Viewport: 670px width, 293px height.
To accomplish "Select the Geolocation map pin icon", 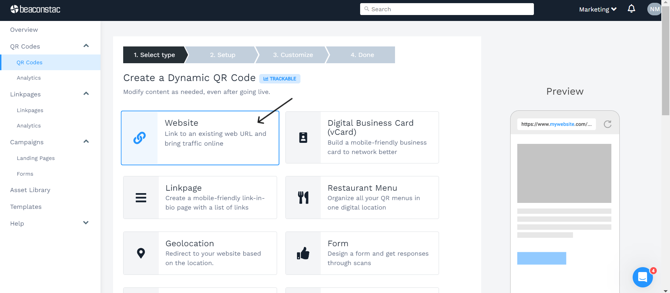I will (x=141, y=253).
